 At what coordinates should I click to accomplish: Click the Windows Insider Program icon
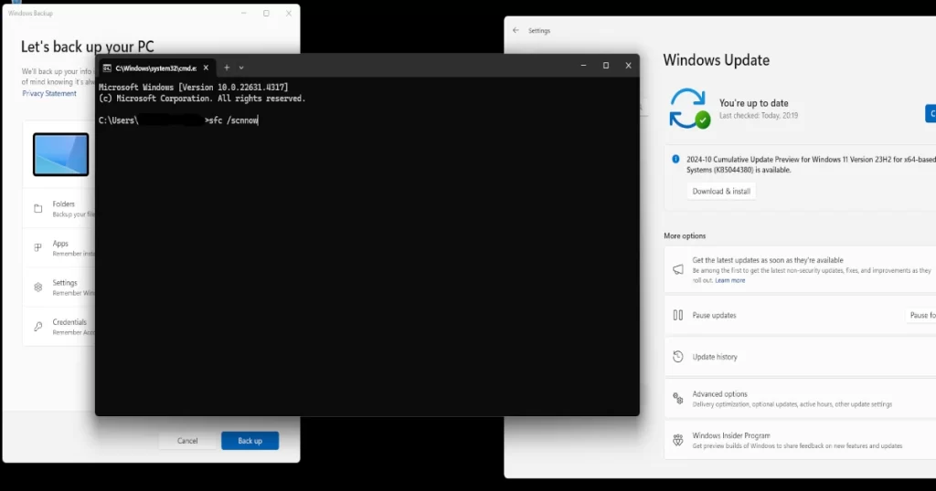[x=678, y=440]
